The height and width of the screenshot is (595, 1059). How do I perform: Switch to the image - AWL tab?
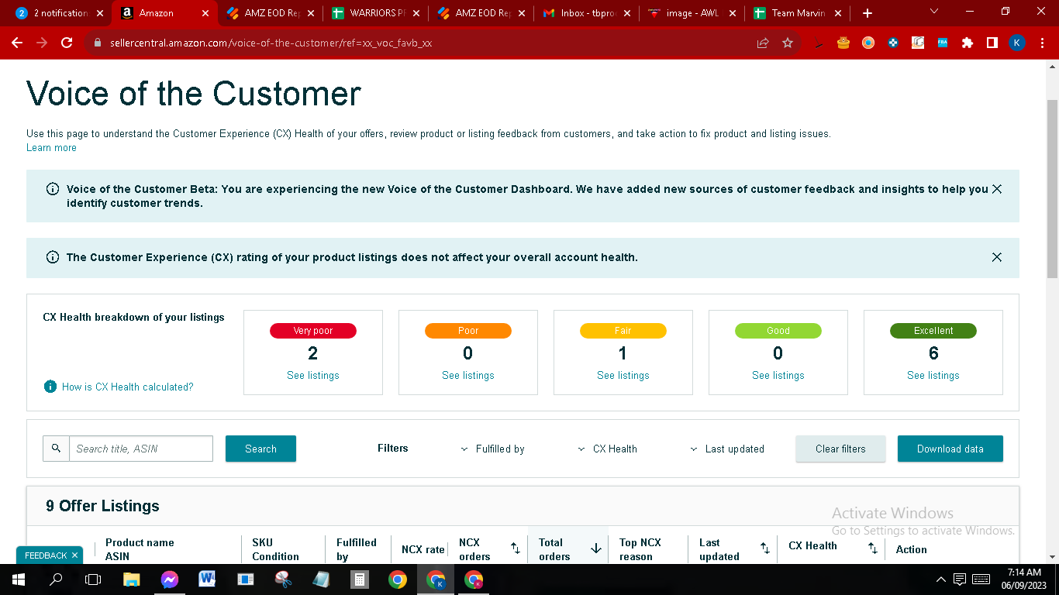pos(692,13)
